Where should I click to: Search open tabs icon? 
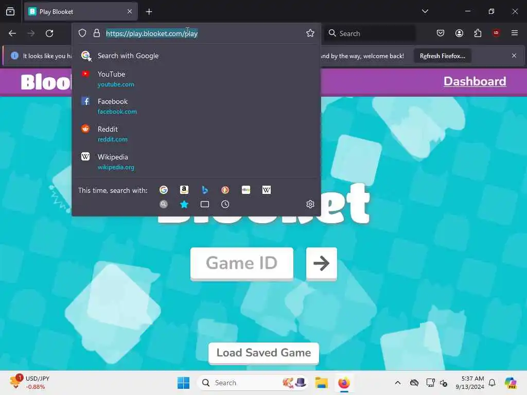pos(205,204)
